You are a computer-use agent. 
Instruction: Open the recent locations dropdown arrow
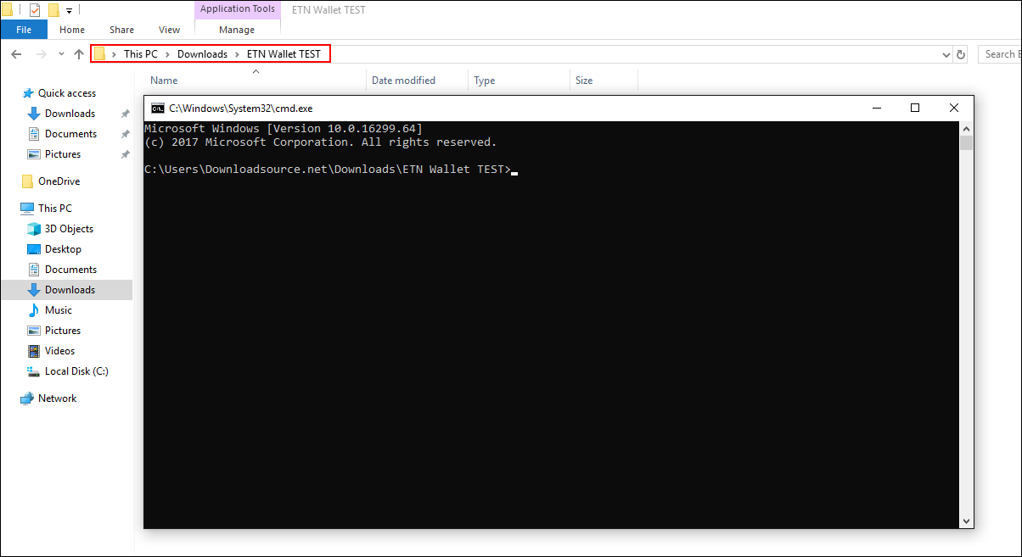point(61,54)
